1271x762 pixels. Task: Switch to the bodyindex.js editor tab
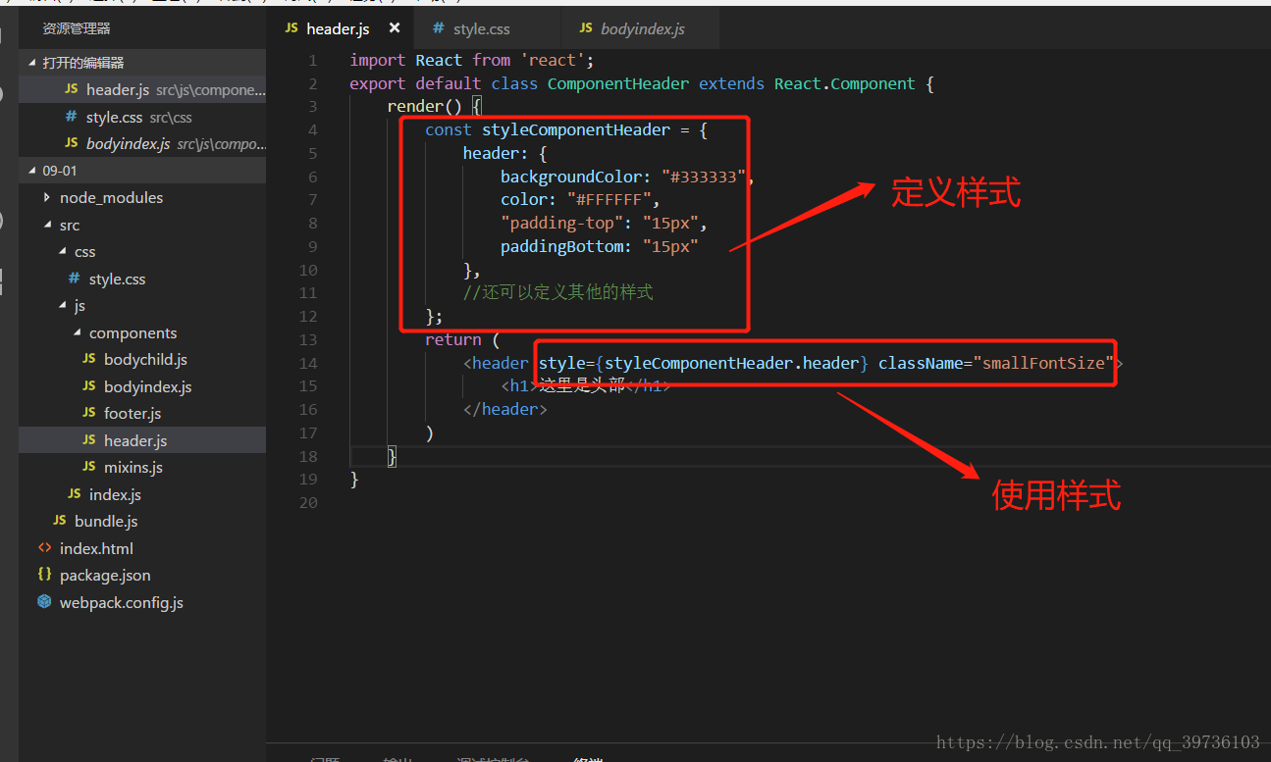[x=640, y=28]
